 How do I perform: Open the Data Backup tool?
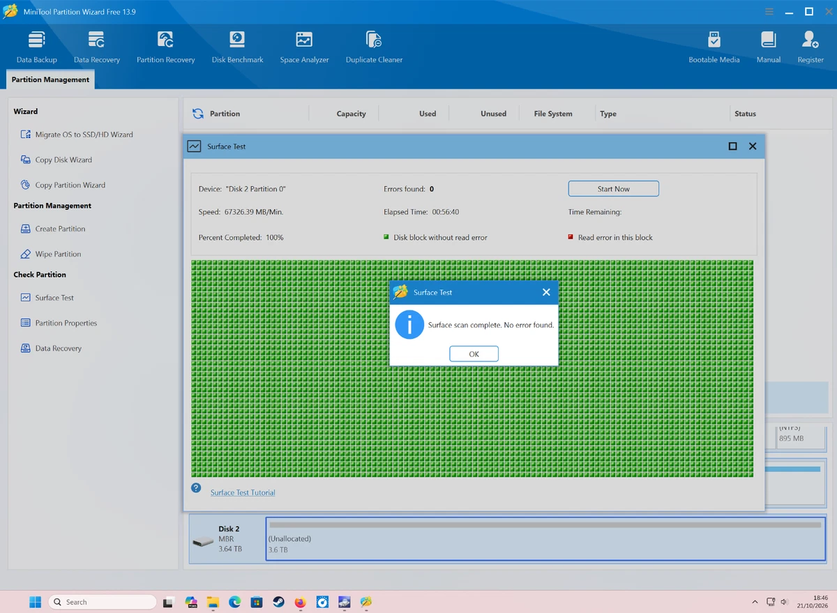[37, 47]
